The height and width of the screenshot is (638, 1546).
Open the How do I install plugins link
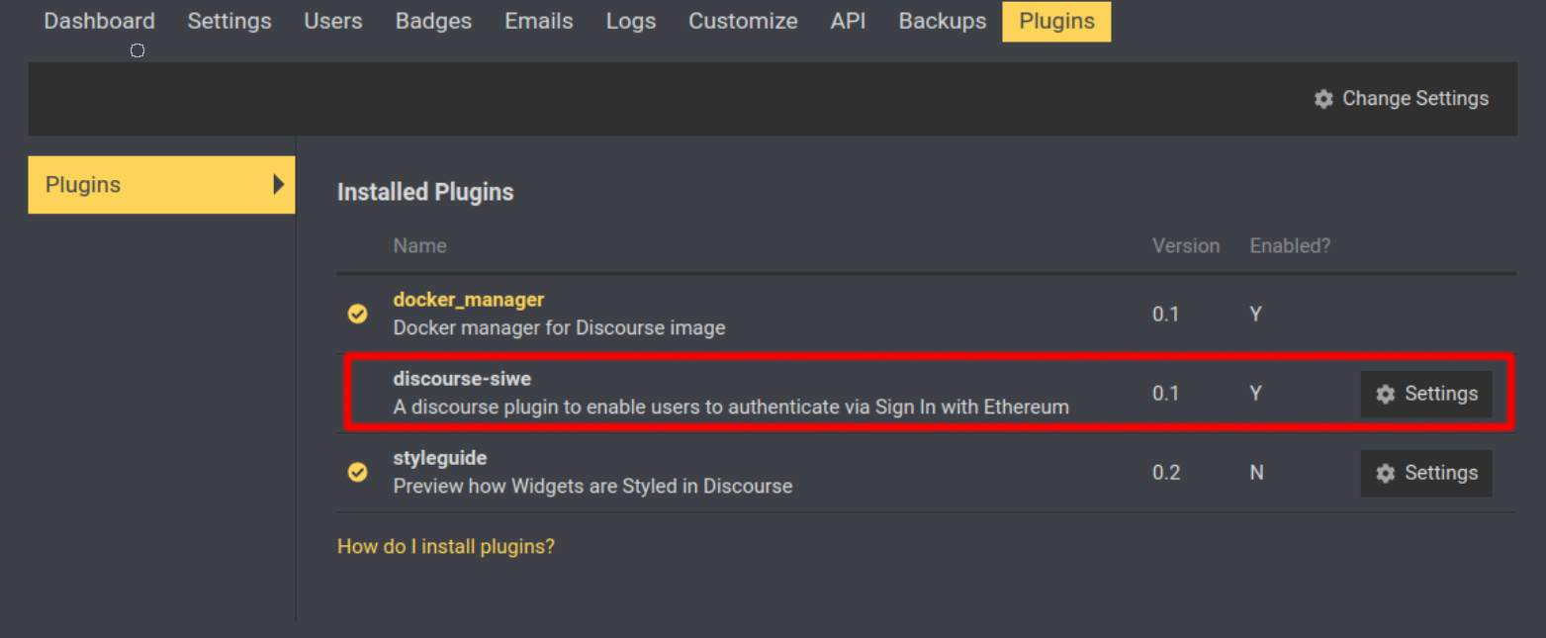tap(446, 546)
